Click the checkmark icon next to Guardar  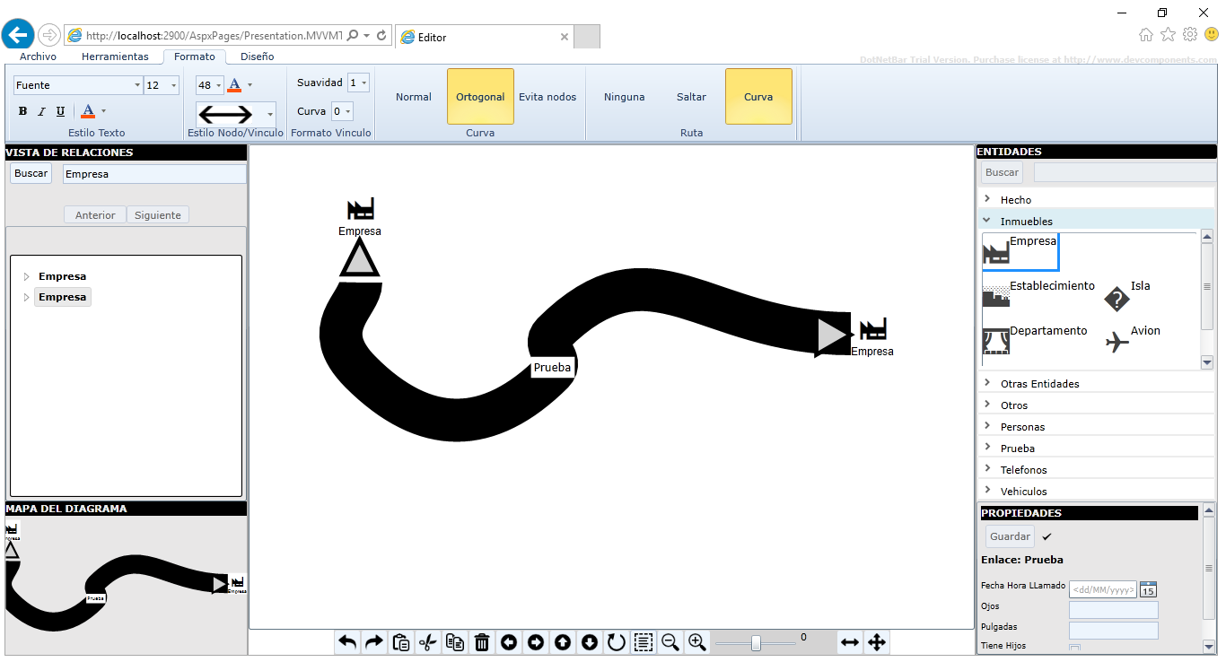tap(1046, 536)
